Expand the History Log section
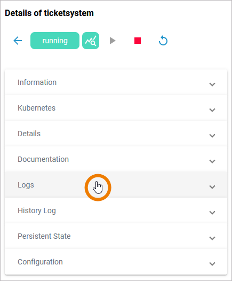Screen dimensions: 232x281 point(116,210)
